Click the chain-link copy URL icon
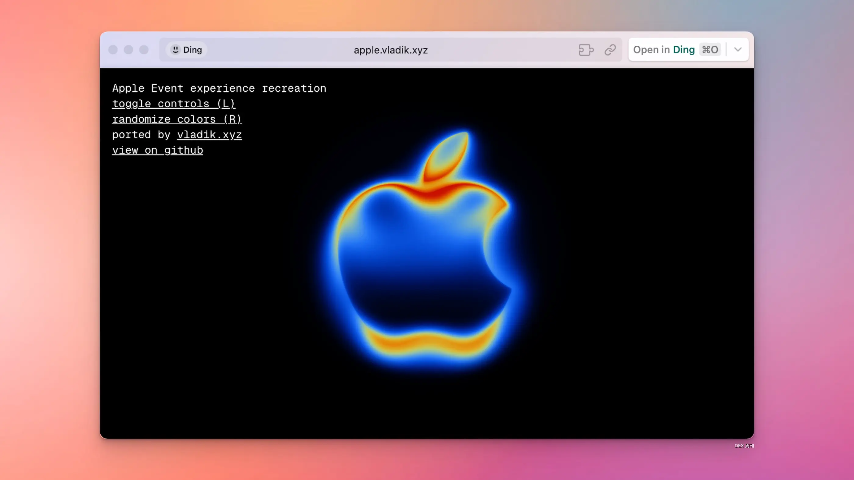The width and height of the screenshot is (854, 480). point(610,50)
